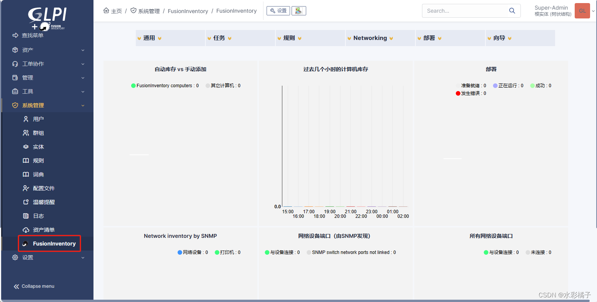597x302 pixels.
Task: Click the GL user avatar
Action: (x=582, y=11)
